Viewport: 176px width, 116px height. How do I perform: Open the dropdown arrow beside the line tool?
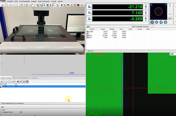[9, 5]
